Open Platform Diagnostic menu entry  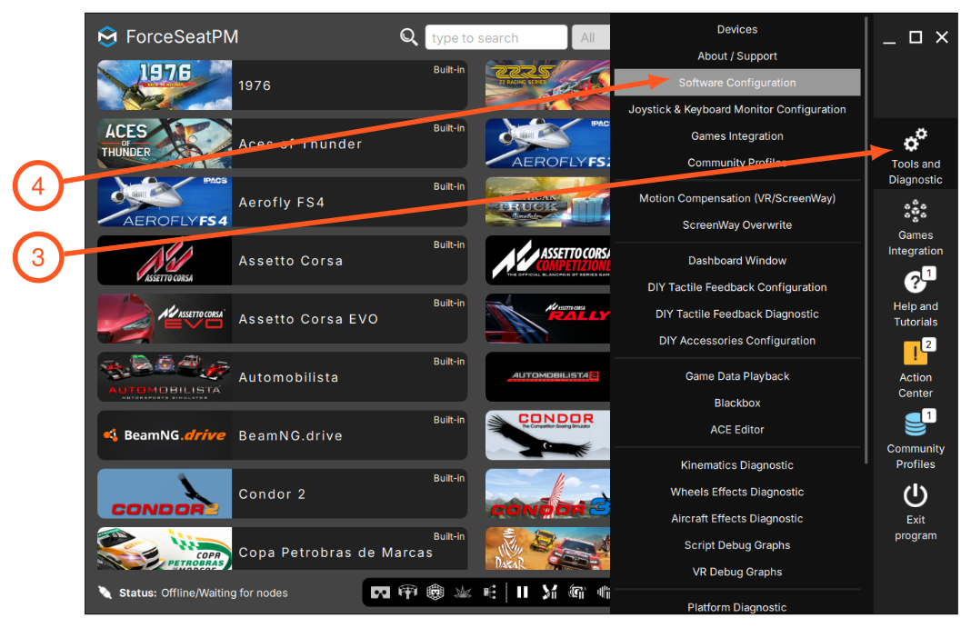click(737, 606)
